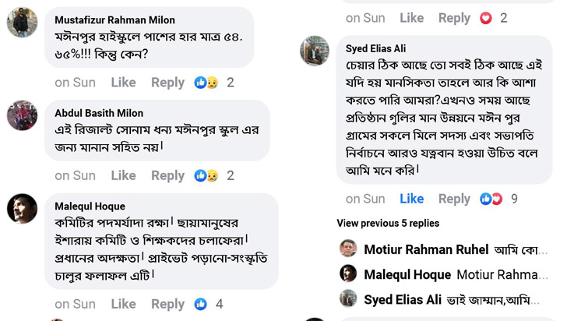
Task: Click 'on Sun' timestamp of Mustafizur's comment
Action: pos(75,83)
